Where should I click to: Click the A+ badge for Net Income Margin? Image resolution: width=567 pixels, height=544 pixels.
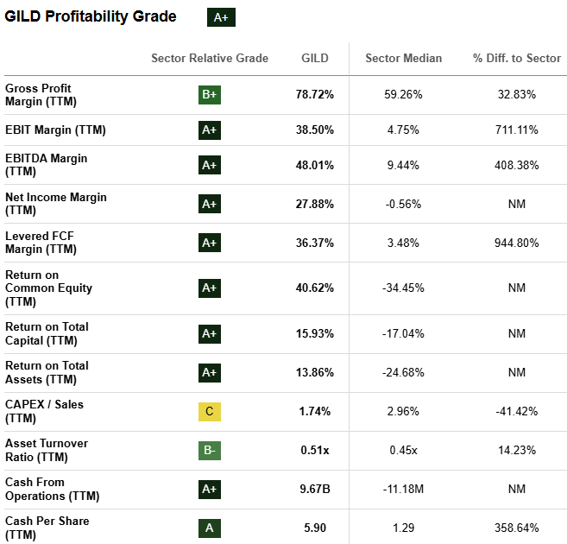[209, 204]
